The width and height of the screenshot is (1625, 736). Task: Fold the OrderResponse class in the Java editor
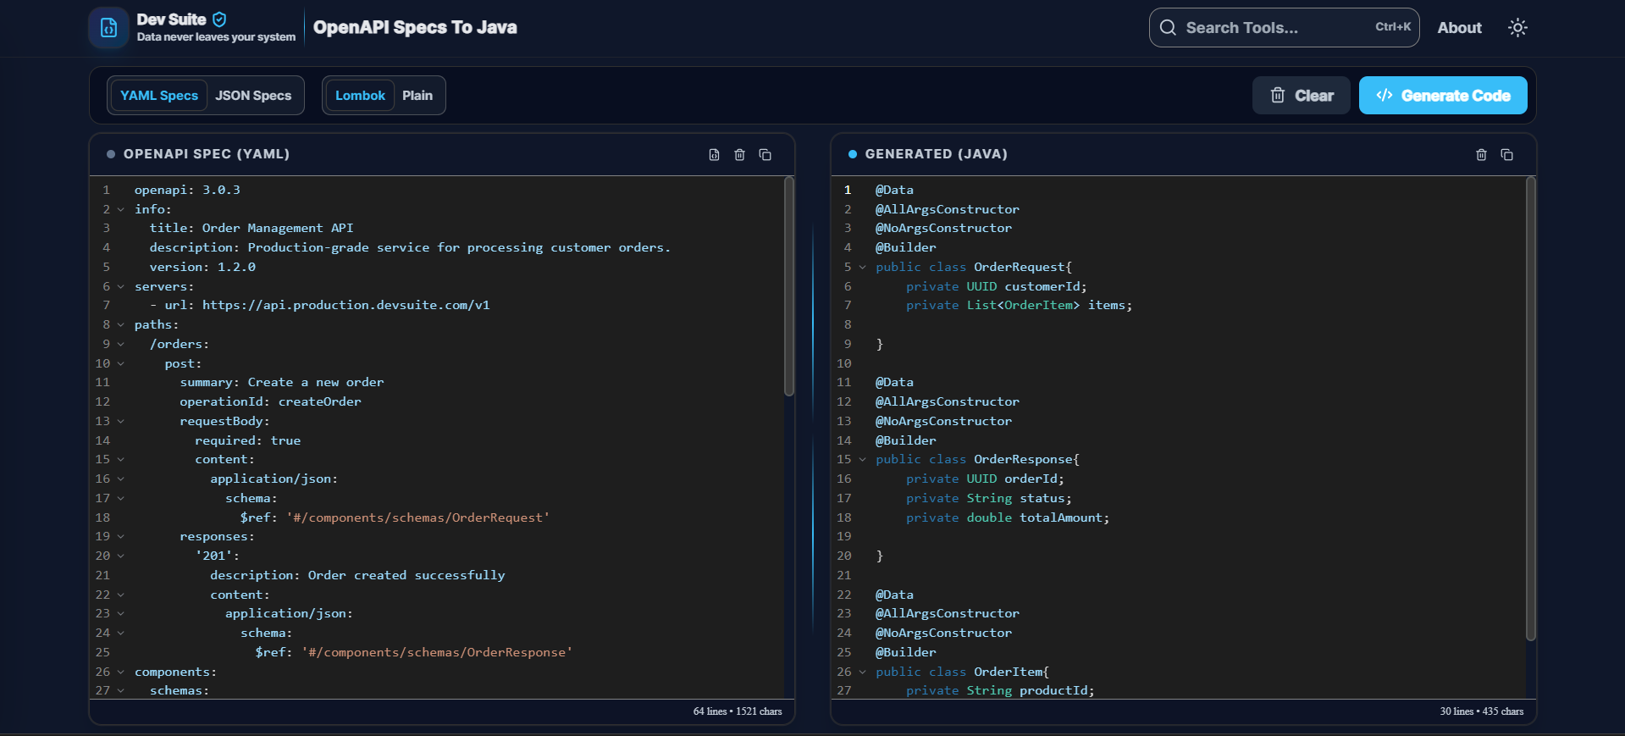(x=863, y=460)
